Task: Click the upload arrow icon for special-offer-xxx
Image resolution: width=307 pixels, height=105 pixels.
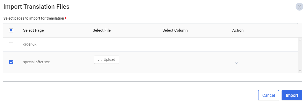Action: pyautogui.click(x=100, y=60)
